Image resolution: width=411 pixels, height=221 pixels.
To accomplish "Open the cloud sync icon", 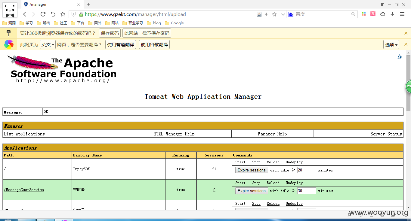I will pyautogui.click(x=383, y=14).
